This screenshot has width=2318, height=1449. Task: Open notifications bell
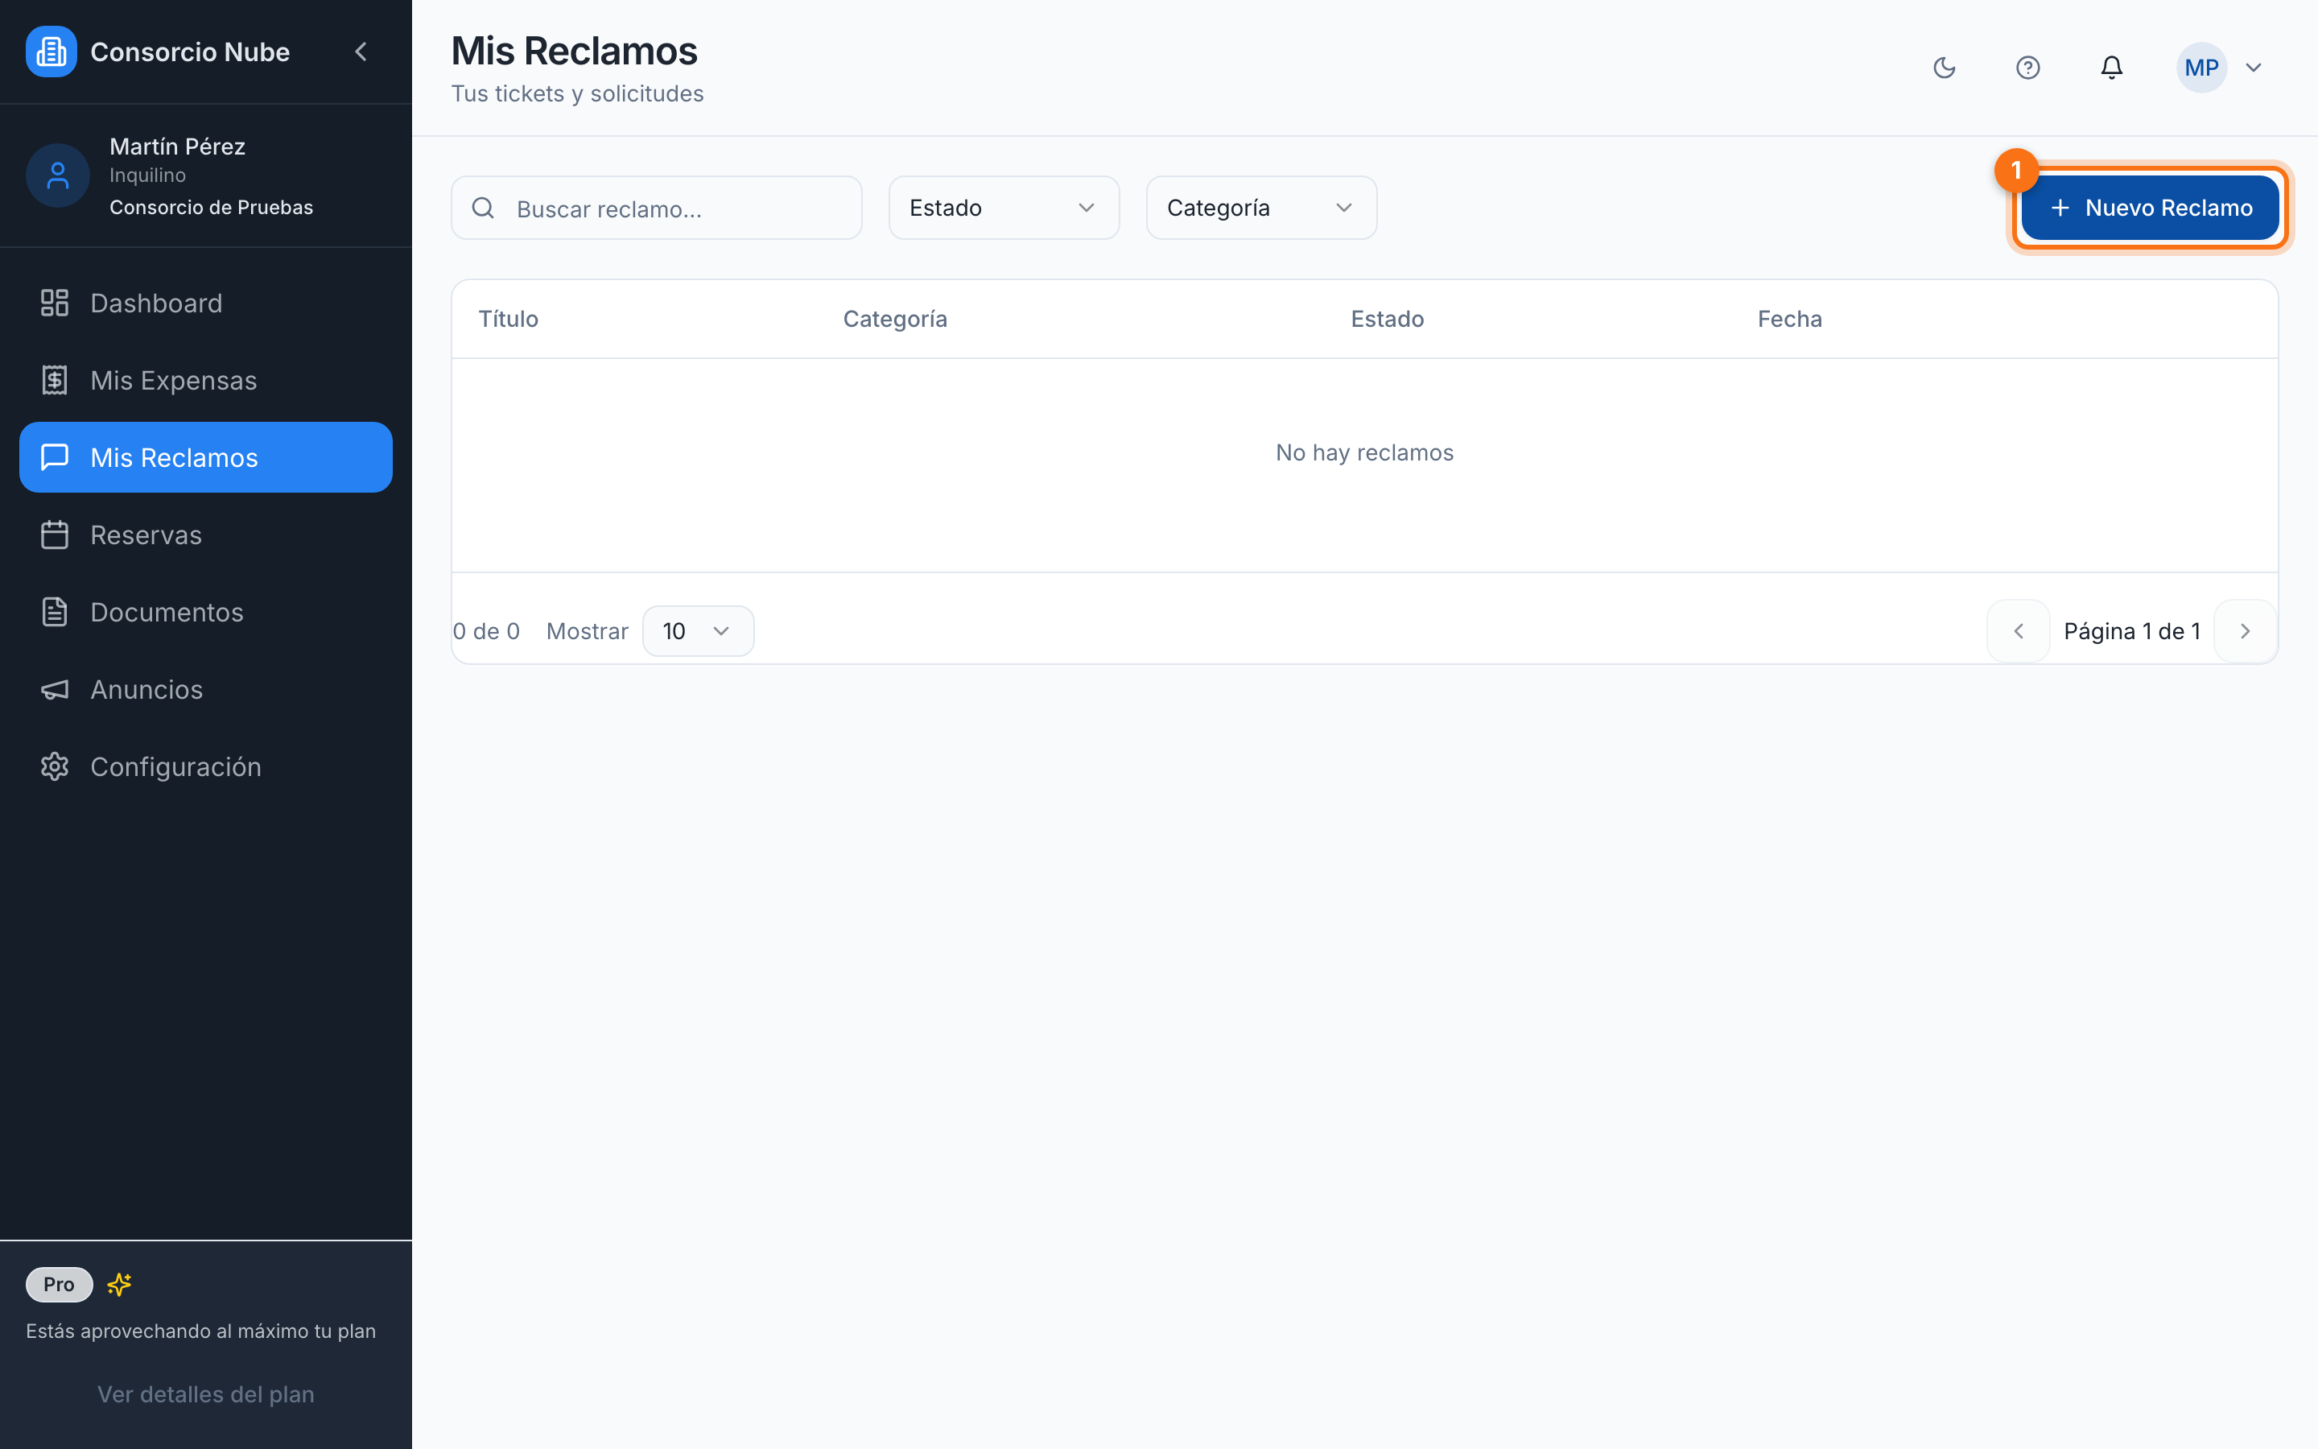2112,68
